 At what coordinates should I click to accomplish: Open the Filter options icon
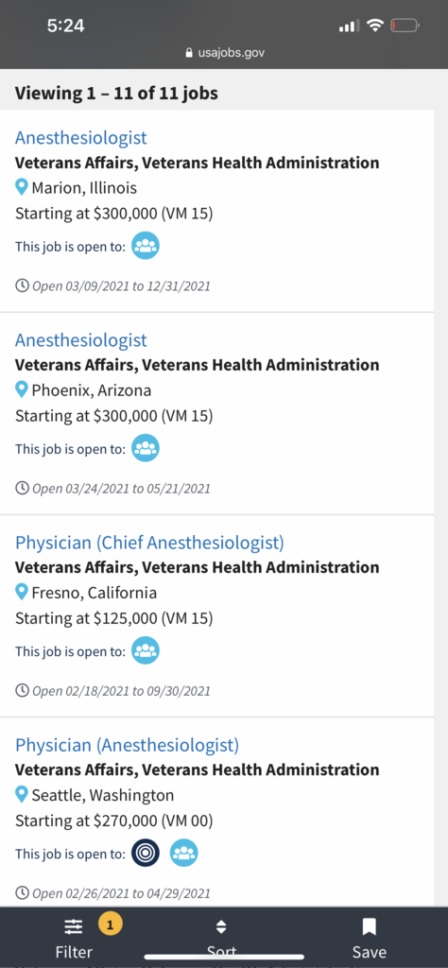tap(74, 926)
